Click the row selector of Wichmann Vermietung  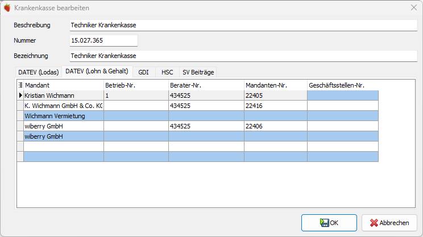click(x=20, y=116)
